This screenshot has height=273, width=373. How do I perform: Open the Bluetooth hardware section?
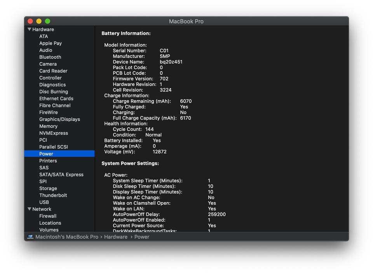pyautogui.click(x=50, y=57)
